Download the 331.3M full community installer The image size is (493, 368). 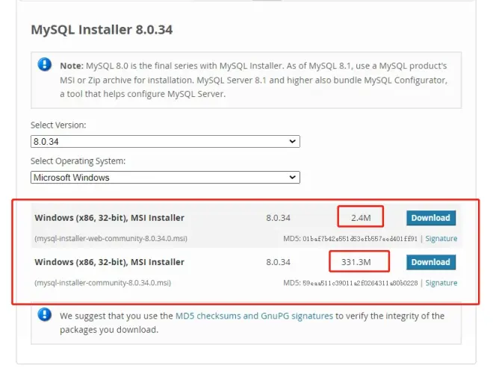431,262
